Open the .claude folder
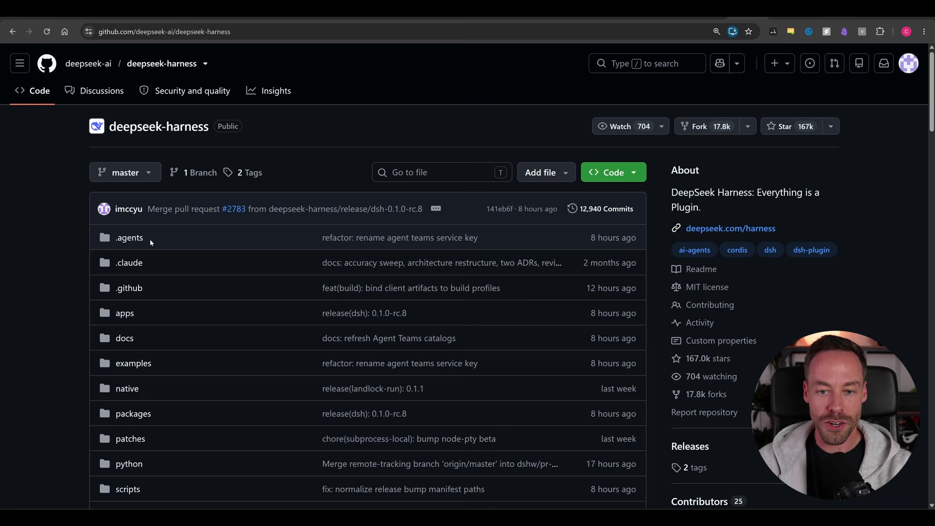Viewport: 935px width, 526px height. click(129, 263)
